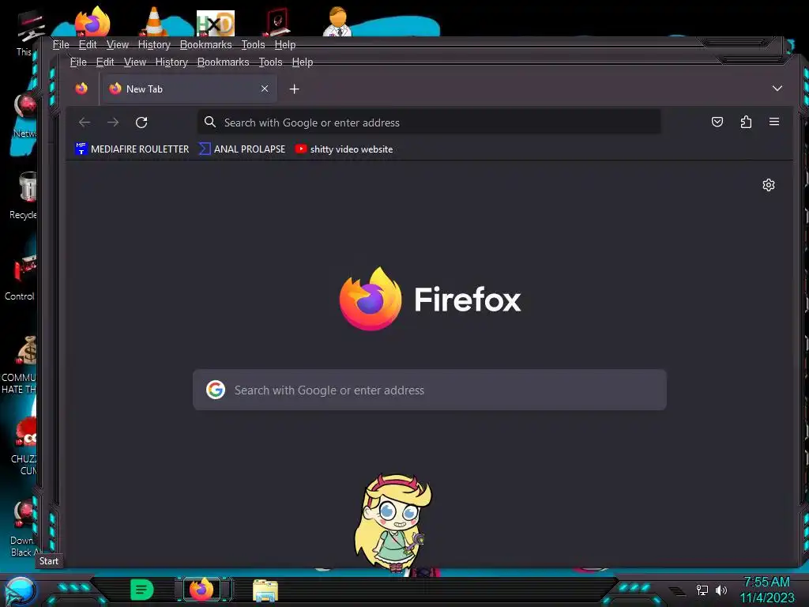Viewport: 809px width, 607px height.
Task: Open the new tab personalize gear icon
Action: tap(768, 185)
